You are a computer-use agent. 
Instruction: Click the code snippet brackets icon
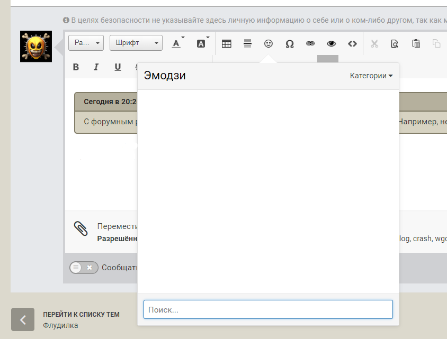(352, 44)
